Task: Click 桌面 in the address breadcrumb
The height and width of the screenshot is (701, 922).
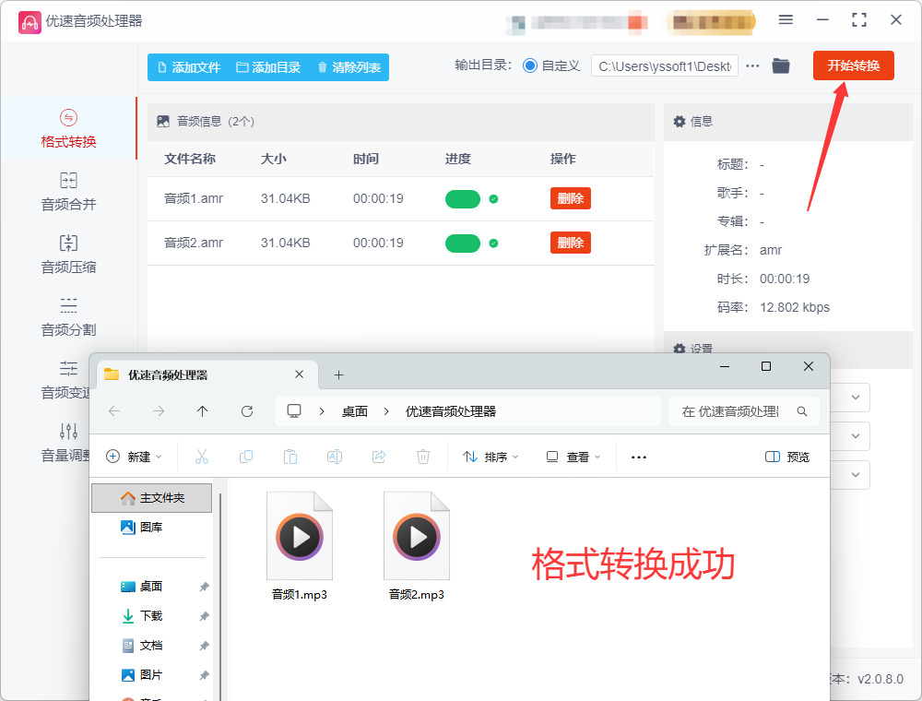Action: 355,411
